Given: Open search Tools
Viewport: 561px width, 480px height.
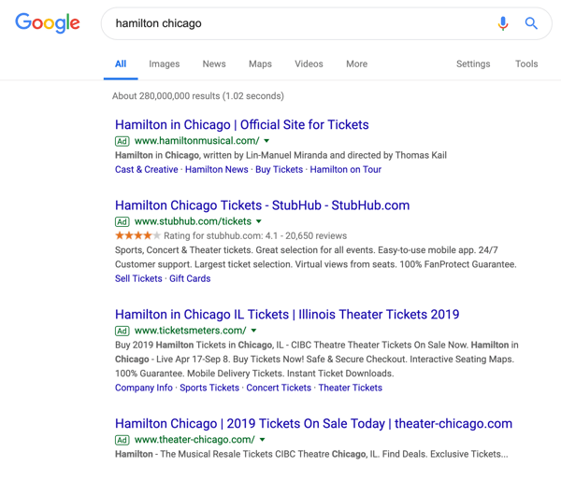Looking at the screenshot, I should (526, 64).
